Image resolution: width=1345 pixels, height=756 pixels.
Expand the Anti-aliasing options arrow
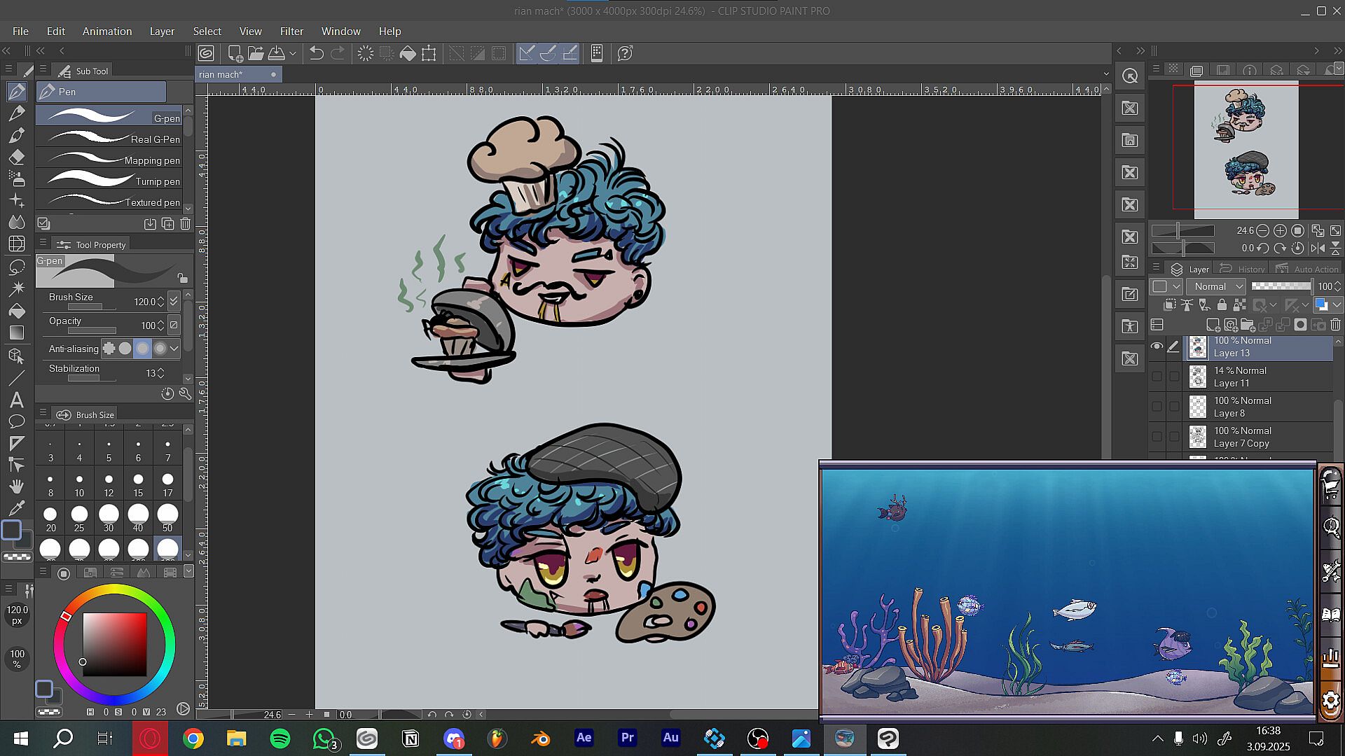tap(174, 349)
